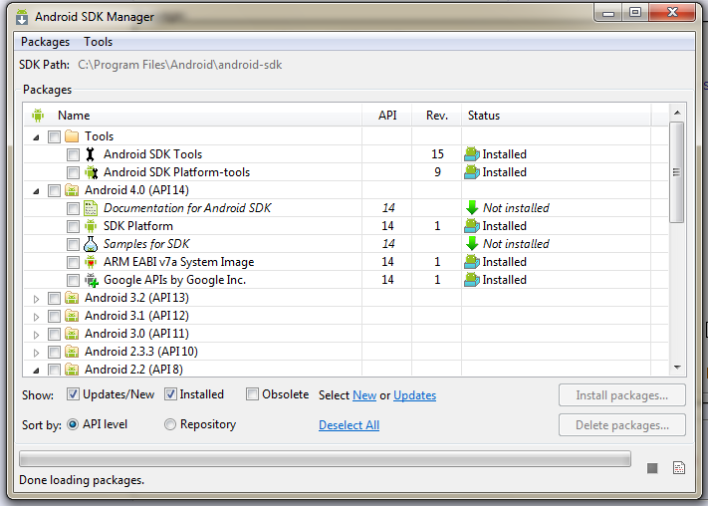
Task: Select the API level sort radio button
Action: [x=73, y=424]
